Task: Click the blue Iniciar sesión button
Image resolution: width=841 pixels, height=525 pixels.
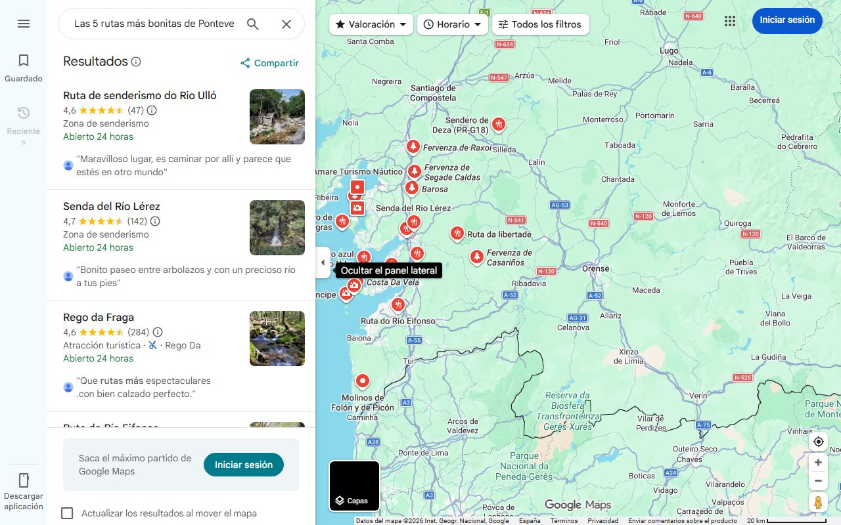Action: (787, 20)
